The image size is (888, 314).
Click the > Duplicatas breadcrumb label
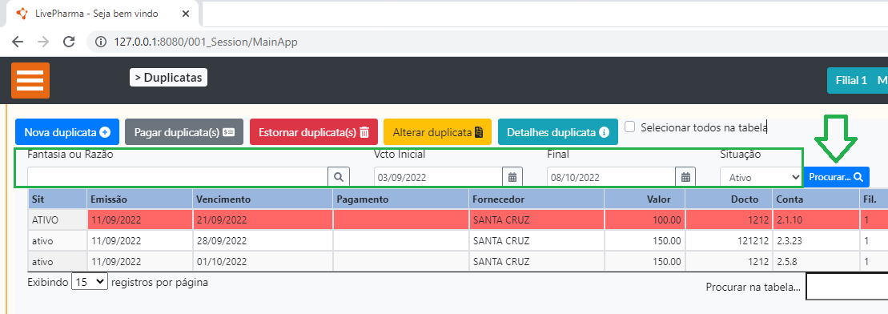tap(169, 78)
